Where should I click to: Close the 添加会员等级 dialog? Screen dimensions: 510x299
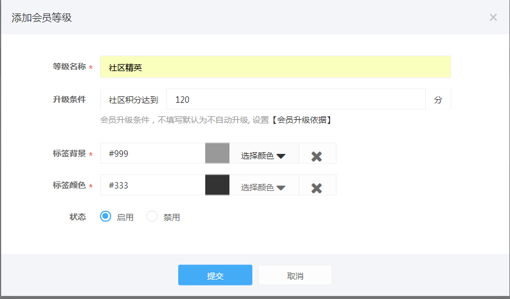pos(493,18)
